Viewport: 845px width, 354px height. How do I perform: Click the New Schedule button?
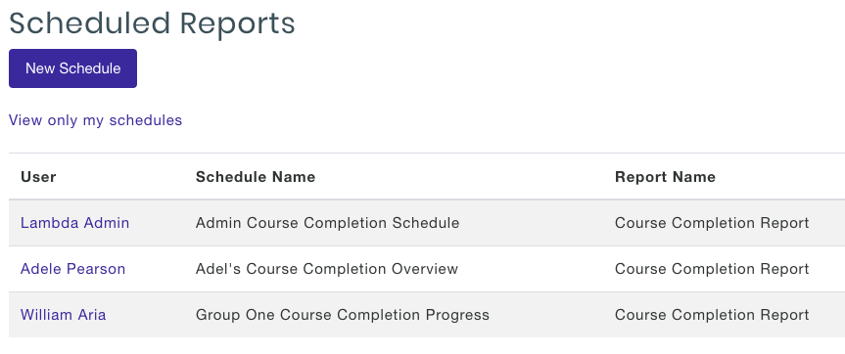point(72,68)
